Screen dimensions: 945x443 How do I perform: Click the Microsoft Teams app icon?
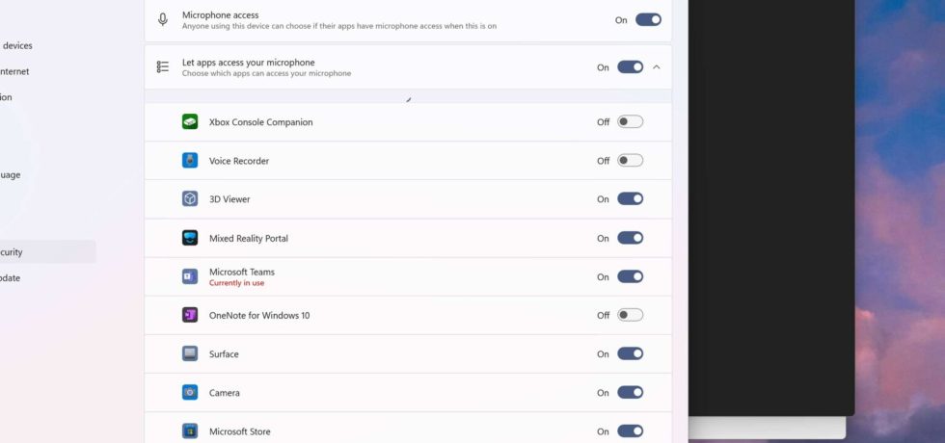(x=190, y=276)
